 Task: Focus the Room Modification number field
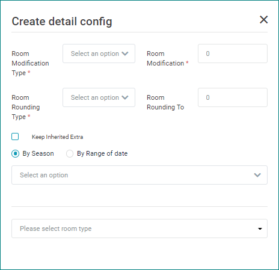(233, 54)
